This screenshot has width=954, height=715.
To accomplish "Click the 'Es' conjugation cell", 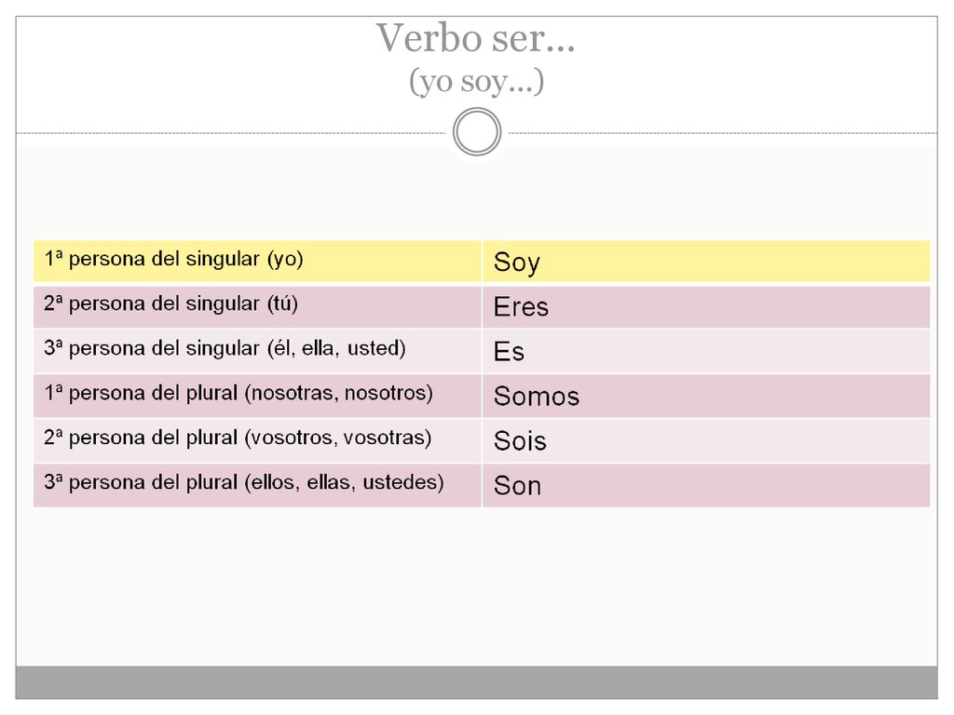I will pyautogui.click(x=706, y=351).
